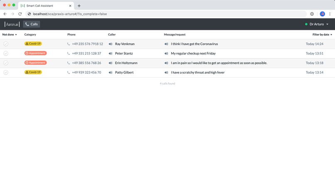This screenshot has width=335, height=188.
Task: Play message audio about pain appointment request
Action: 166,63
